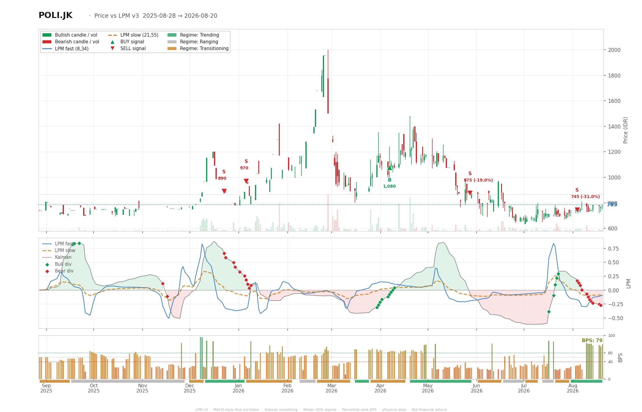Click the sell marker below 875 (-19.0%)
642x412 pixels.
470,193
